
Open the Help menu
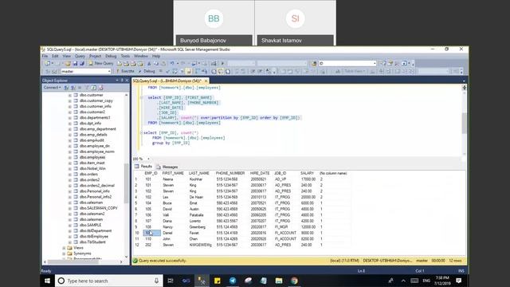(x=156, y=56)
